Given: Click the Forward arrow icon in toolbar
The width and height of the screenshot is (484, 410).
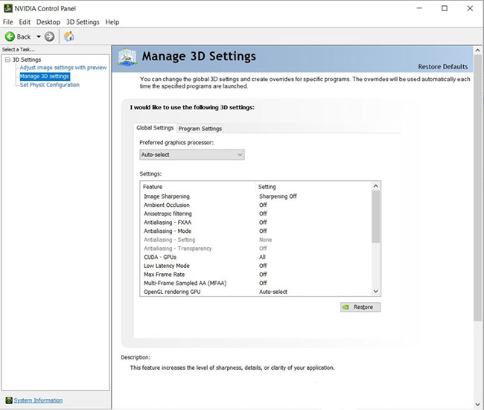Looking at the screenshot, I should click(x=49, y=36).
